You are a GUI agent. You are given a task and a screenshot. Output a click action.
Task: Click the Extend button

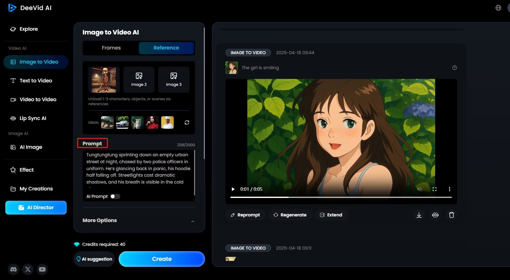click(x=331, y=215)
